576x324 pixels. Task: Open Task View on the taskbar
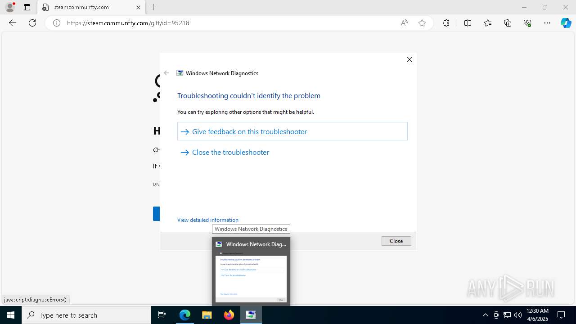click(x=162, y=315)
